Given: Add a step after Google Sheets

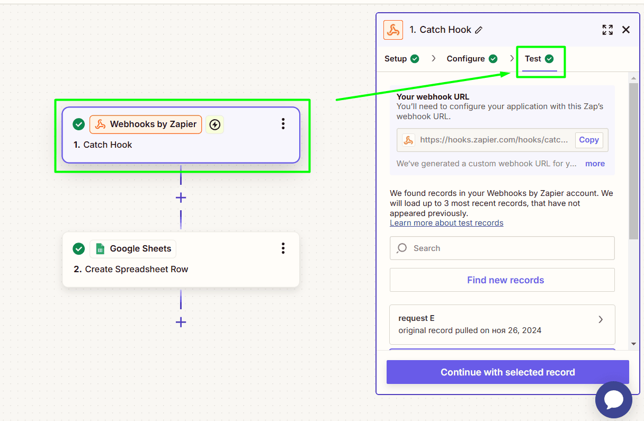Looking at the screenshot, I should tap(181, 322).
